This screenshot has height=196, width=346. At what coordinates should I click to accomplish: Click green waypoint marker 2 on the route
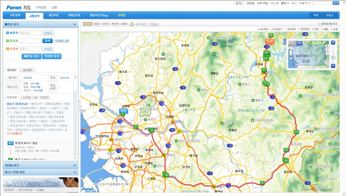point(136,127)
